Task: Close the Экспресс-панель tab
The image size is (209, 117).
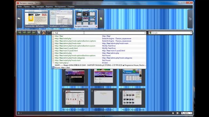Action: coord(96,27)
